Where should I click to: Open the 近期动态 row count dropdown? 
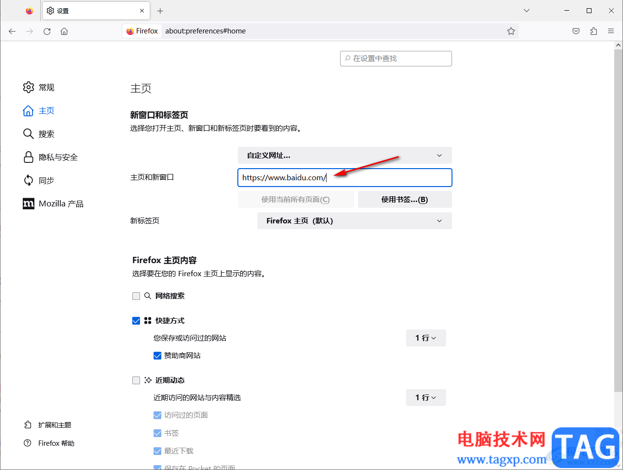point(426,398)
